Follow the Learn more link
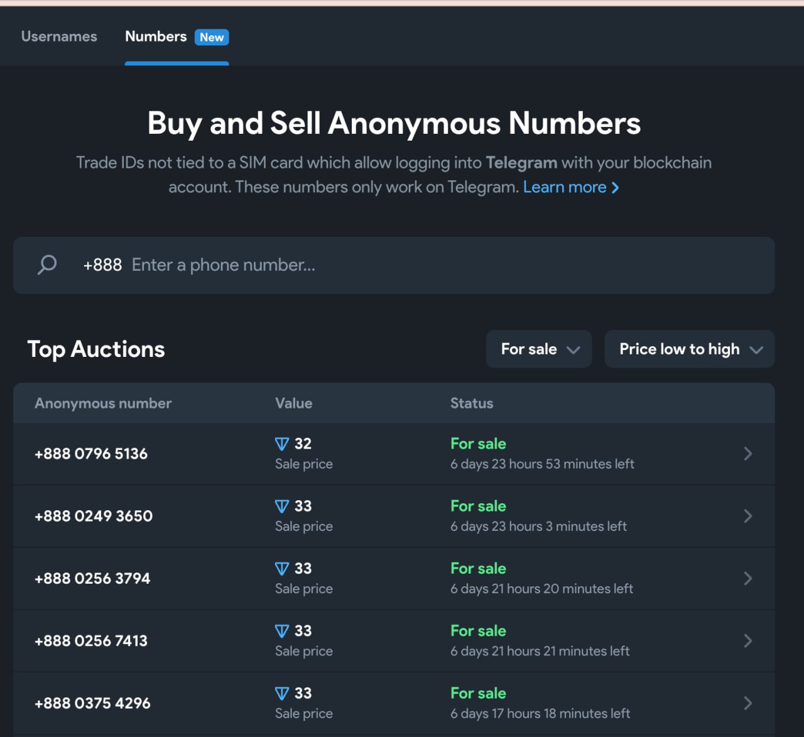This screenshot has width=804, height=737. click(x=565, y=187)
